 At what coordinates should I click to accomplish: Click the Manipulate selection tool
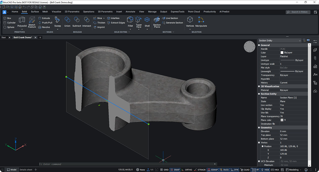coord(201,22)
